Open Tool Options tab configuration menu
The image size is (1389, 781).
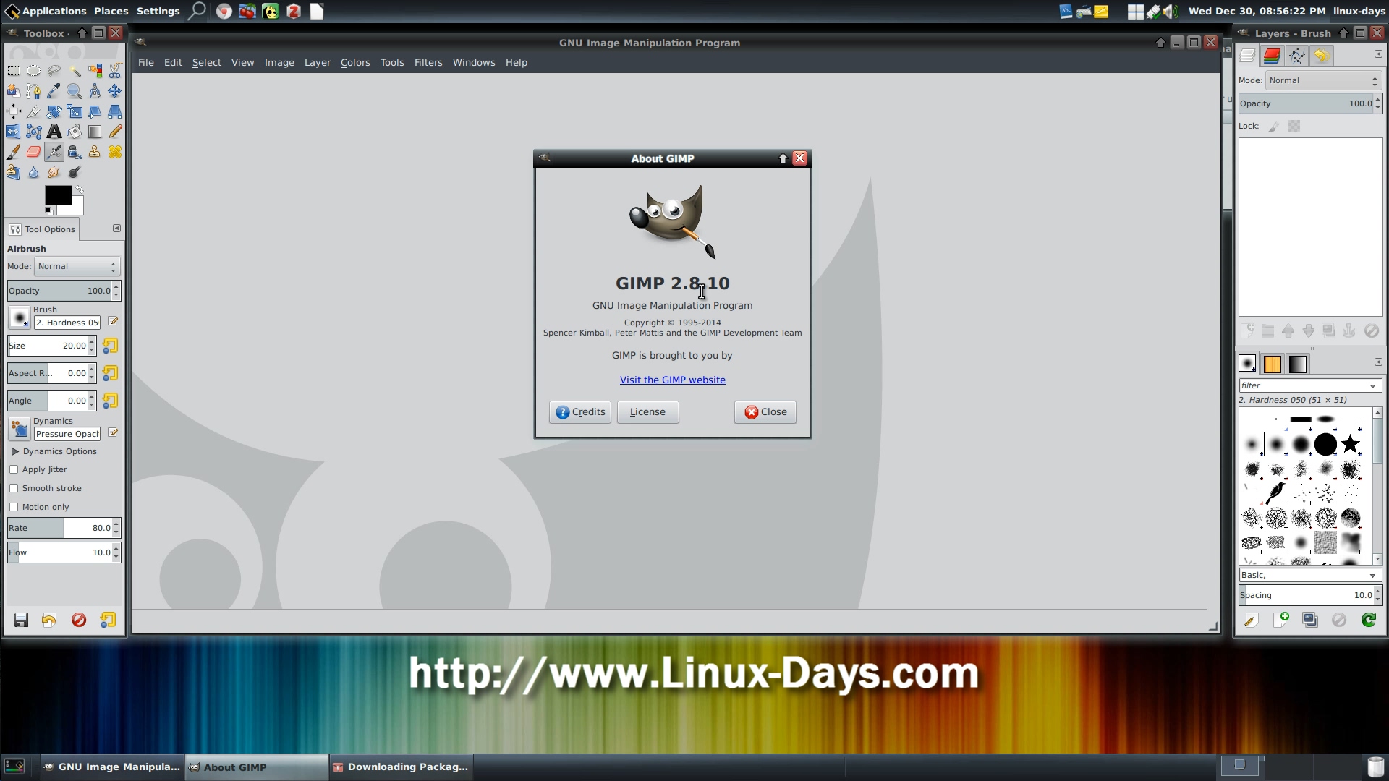click(116, 229)
